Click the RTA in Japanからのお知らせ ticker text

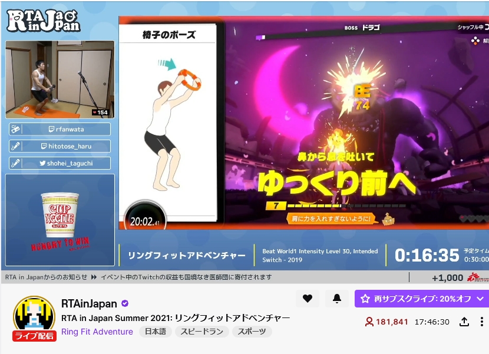click(46, 277)
